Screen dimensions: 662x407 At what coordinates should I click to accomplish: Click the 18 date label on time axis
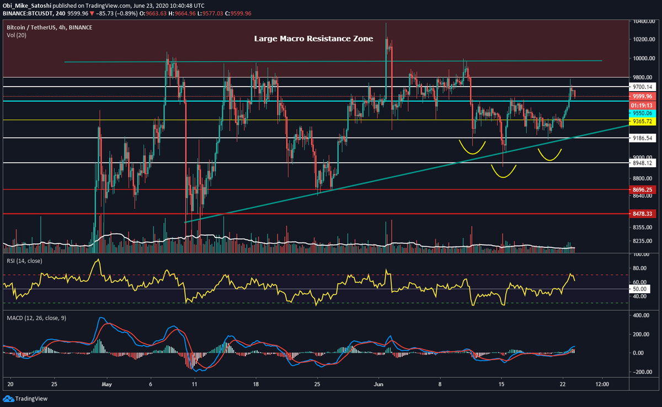tap(255, 384)
